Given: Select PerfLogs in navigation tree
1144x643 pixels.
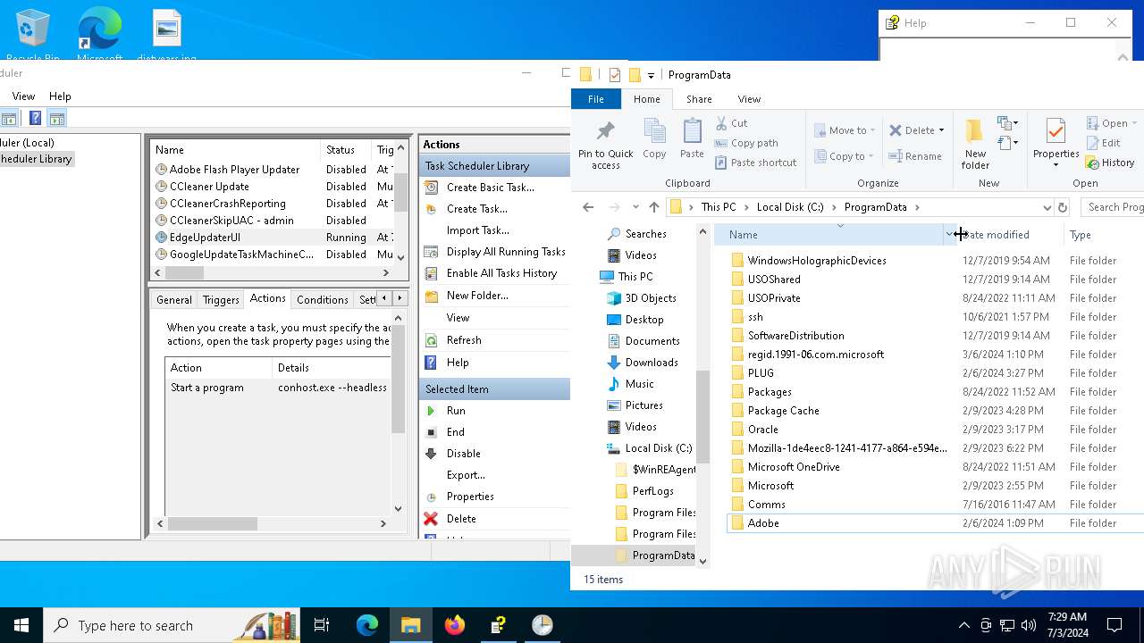Looking at the screenshot, I should (x=652, y=491).
